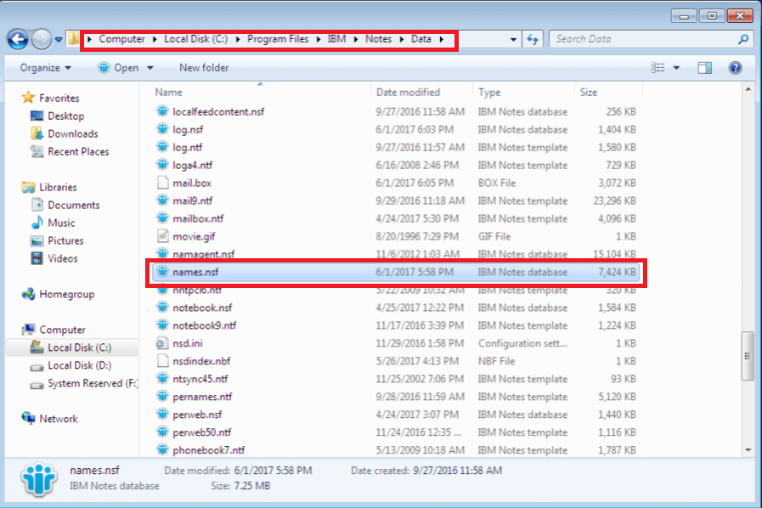Click the scrollbar down arrow
The height and width of the screenshot is (508, 762).
[748, 450]
